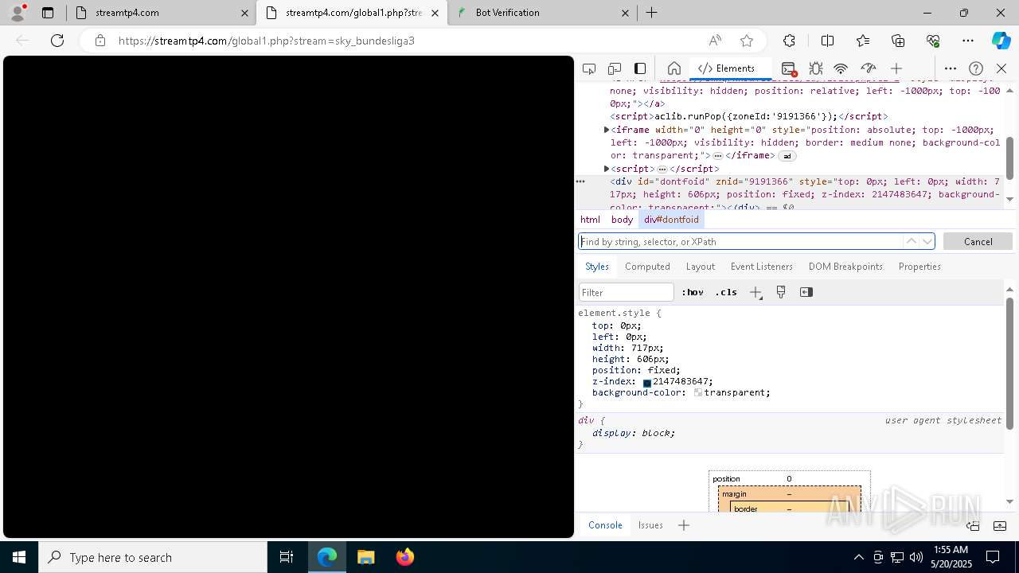Open transparent background-color swatch

coord(698,392)
